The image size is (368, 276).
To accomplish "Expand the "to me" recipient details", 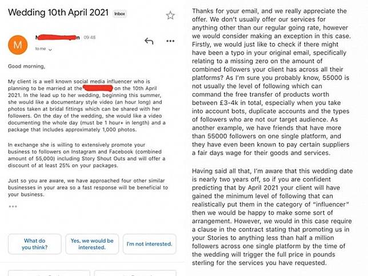I will pyautogui.click(x=43, y=50).
